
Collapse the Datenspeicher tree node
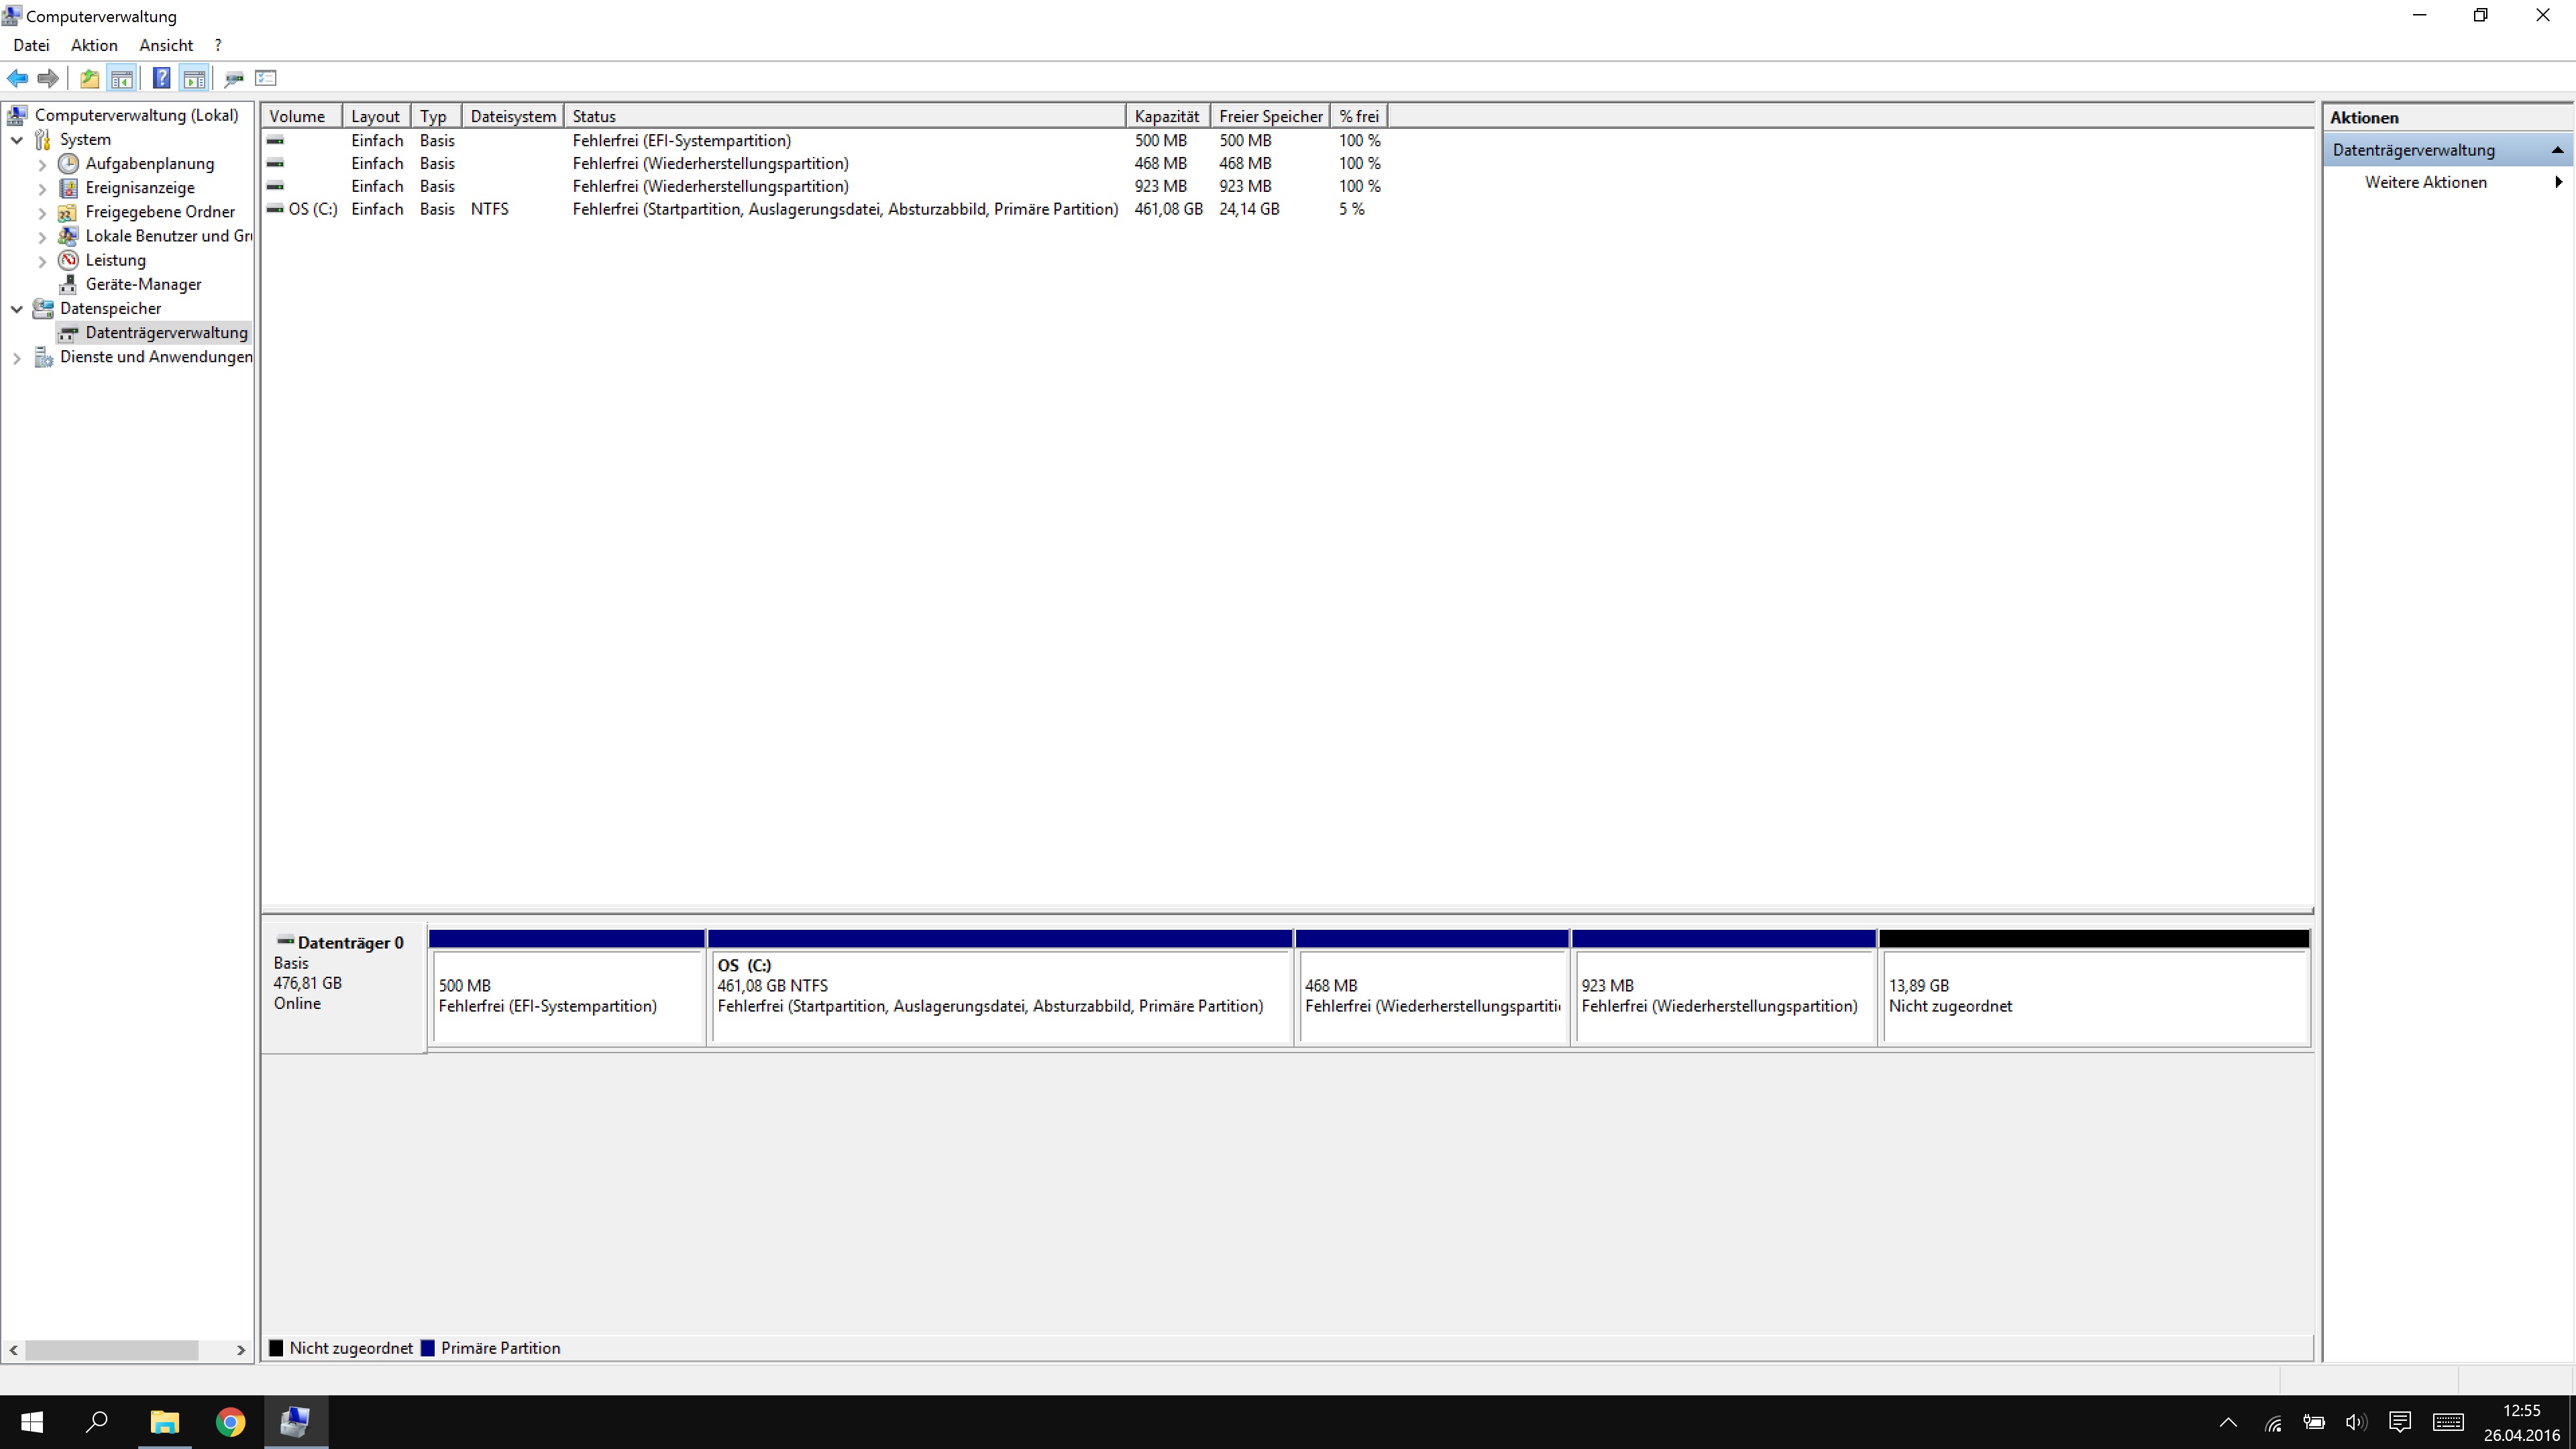(x=17, y=309)
